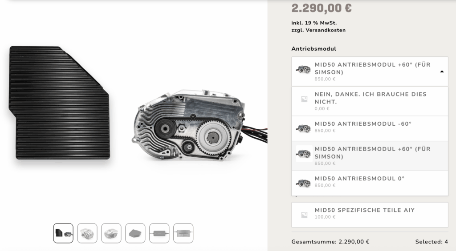Open fifth thumbnail showing cable controller
Image resolution: width=456 pixels, height=251 pixels.
159,233
